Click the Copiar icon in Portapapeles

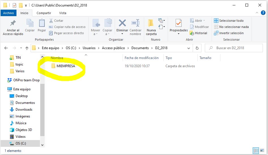click(30, 23)
